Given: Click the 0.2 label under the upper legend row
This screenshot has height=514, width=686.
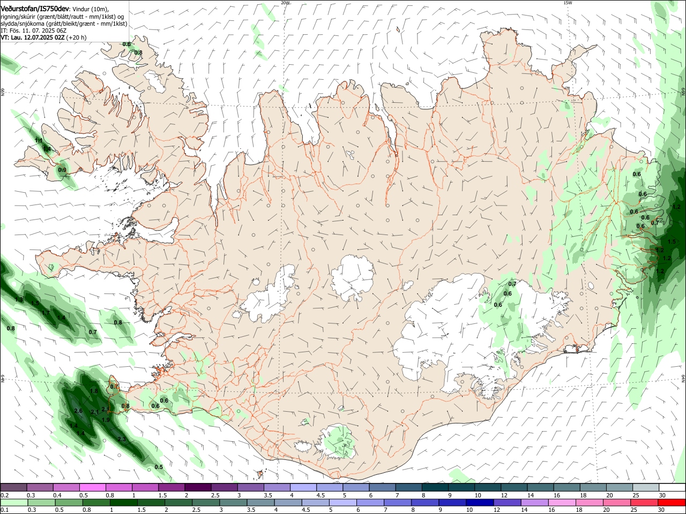Looking at the screenshot, I should click(x=4, y=495).
